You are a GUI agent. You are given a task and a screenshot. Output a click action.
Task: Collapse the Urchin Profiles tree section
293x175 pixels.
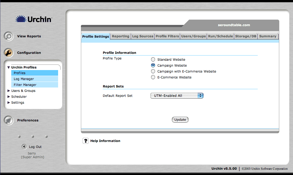[x=9, y=68]
